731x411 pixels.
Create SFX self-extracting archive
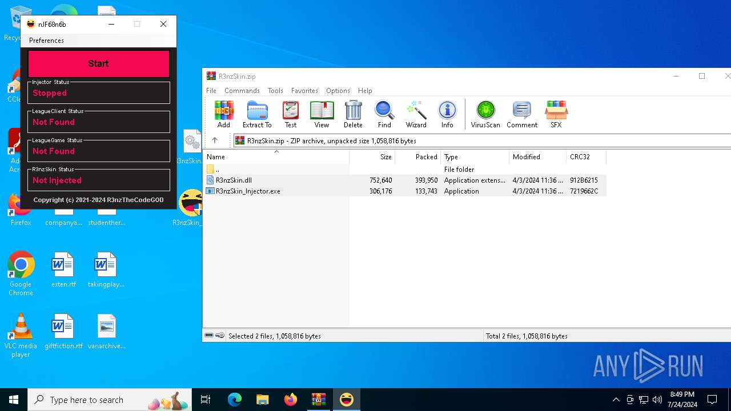tap(556, 114)
